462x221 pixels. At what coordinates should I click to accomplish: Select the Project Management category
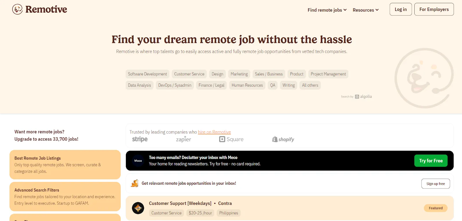(x=328, y=74)
